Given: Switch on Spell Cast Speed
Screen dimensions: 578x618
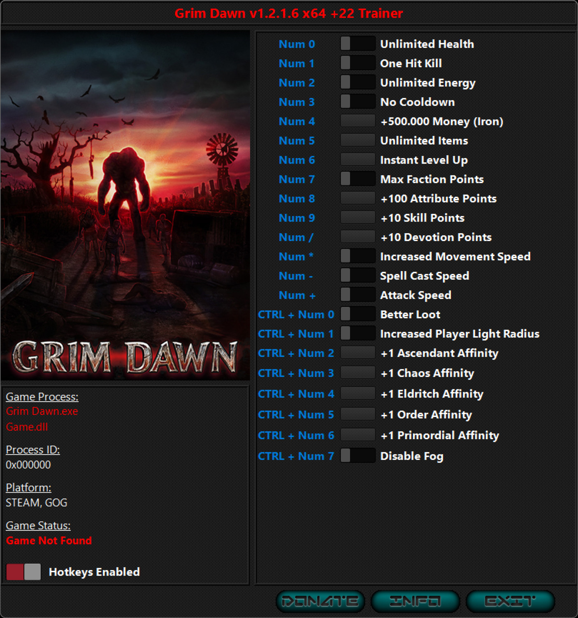Looking at the screenshot, I should 358,276.
